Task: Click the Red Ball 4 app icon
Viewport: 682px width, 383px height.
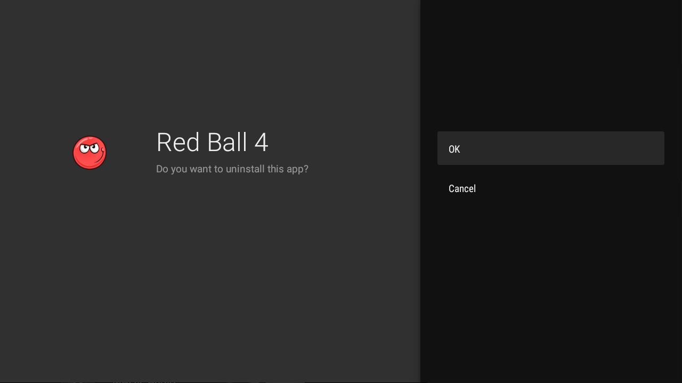Action: [x=90, y=153]
